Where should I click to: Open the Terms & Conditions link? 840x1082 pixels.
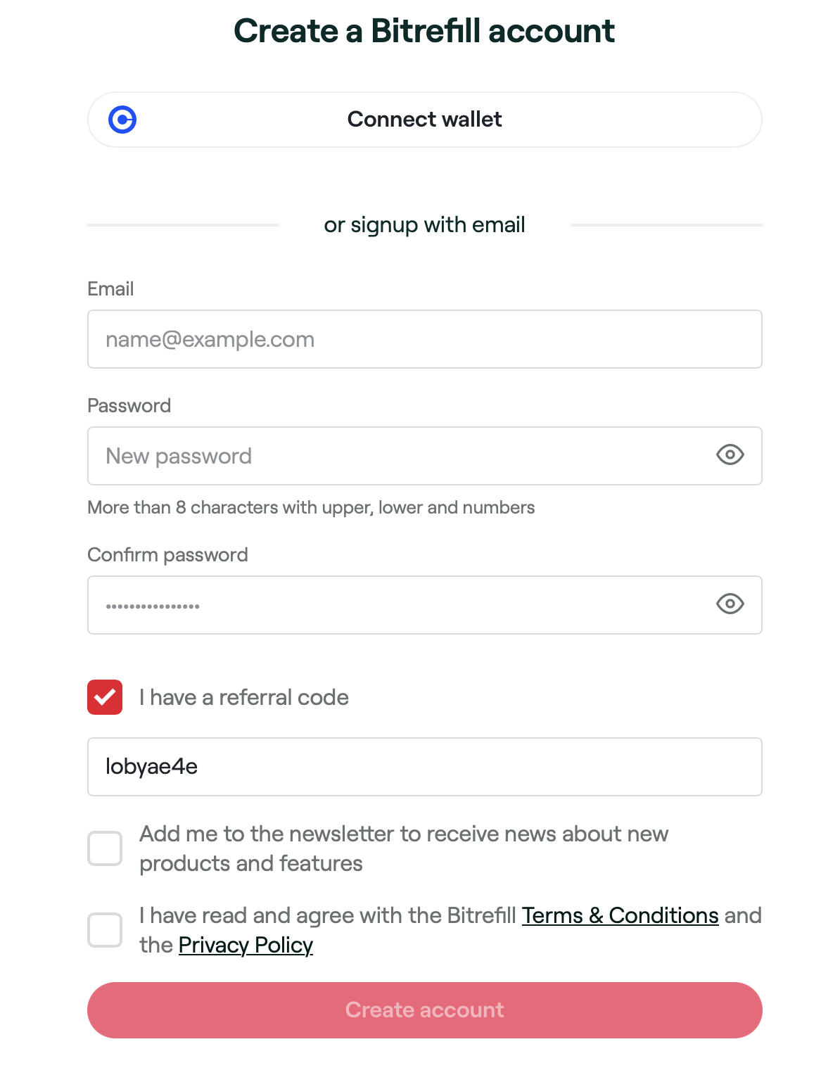(x=620, y=915)
